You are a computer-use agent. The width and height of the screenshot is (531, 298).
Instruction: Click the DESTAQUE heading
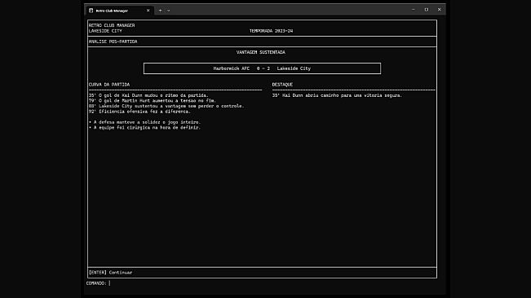(282, 85)
